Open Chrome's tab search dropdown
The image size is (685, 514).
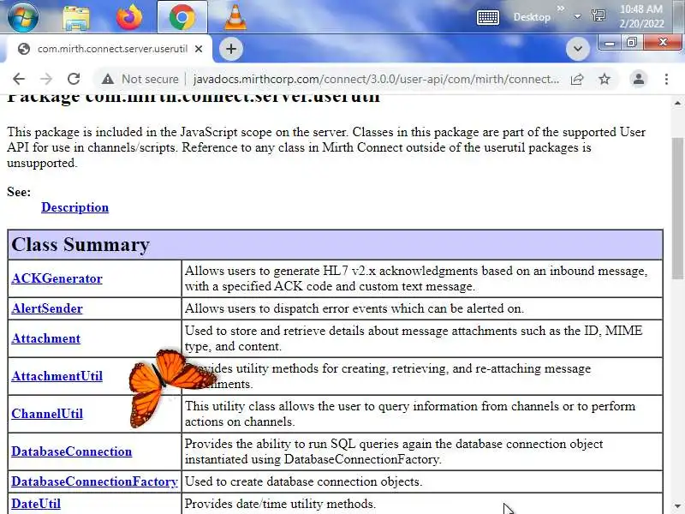[577, 48]
